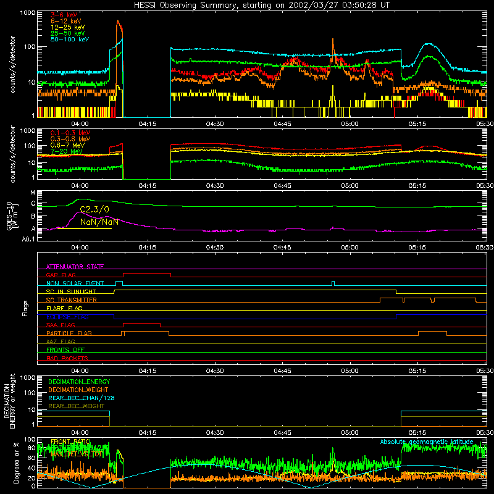The height and width of the screenshot is (494, 494).
Task: Click the 'GAP_FLAG' label
Action: point(61,275)
